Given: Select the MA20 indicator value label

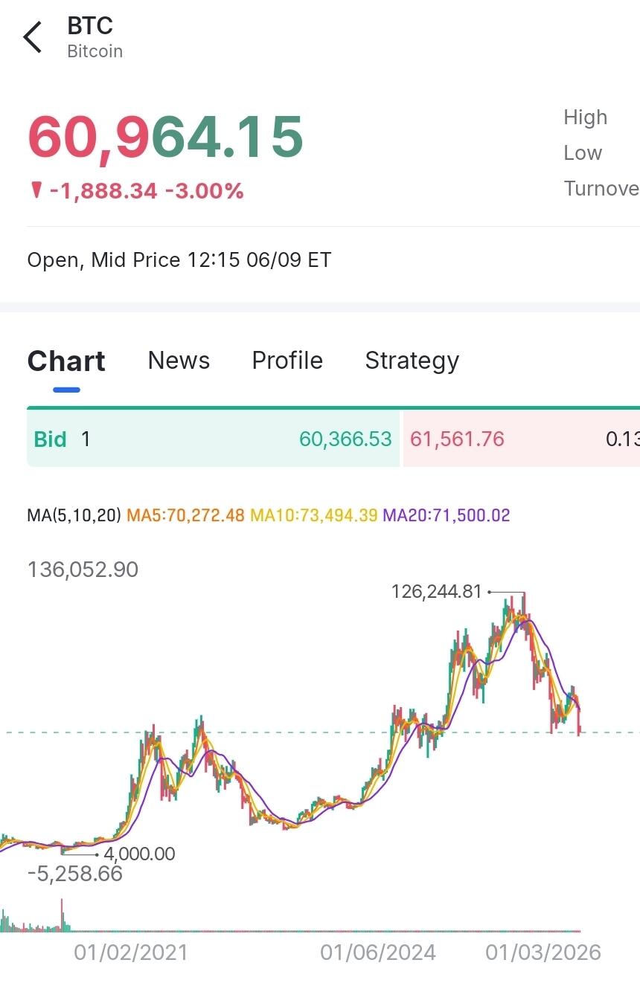Looking at the screenshot, I should coord(447,515).
